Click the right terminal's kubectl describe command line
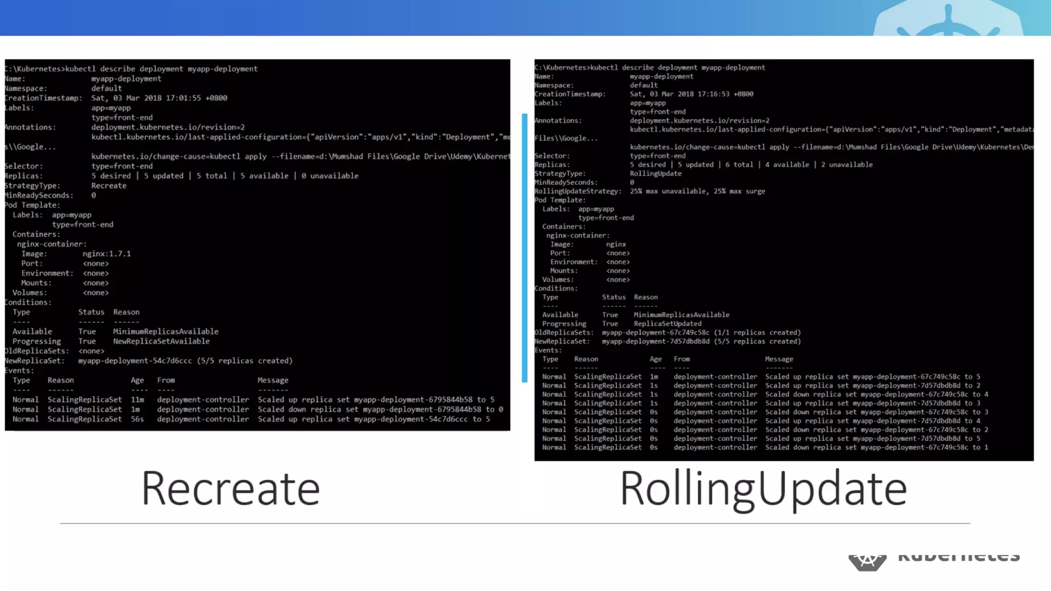The height and width of the screenshot is (591, 1051). point(650,68)
